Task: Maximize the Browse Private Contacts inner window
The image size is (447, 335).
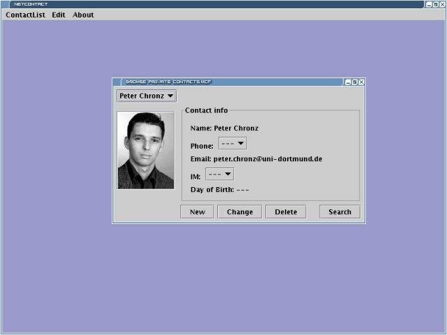Action: click(x=355, y=82)
